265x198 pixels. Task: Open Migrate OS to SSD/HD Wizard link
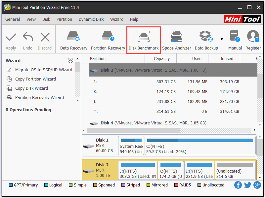click(x=44, y=70)
